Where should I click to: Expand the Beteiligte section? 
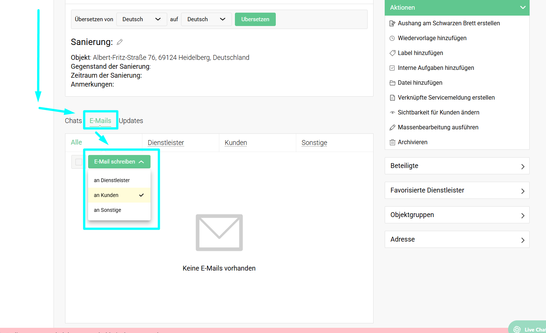pos(457,166)
